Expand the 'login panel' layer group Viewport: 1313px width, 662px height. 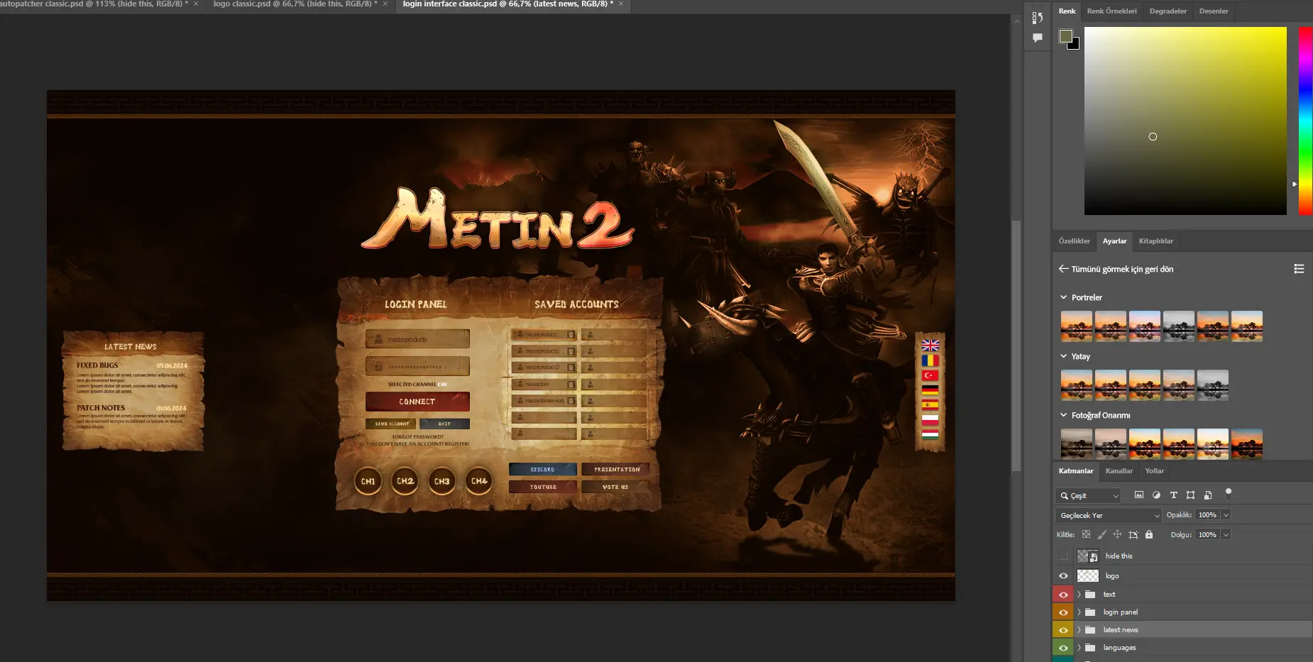(x=1079, y=612)
